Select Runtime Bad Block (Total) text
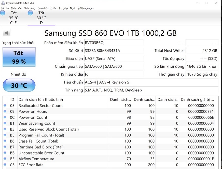Screen dimensions: 222x169 (x=41, y=147)
